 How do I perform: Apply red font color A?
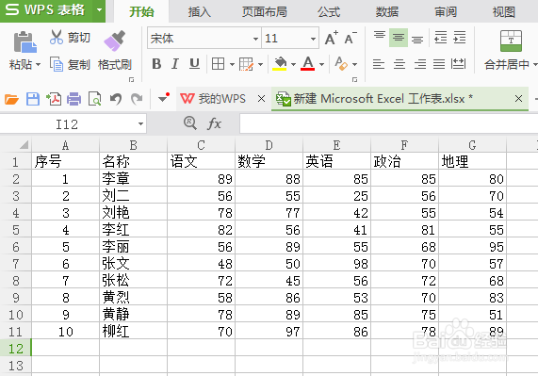click(308, 64)
